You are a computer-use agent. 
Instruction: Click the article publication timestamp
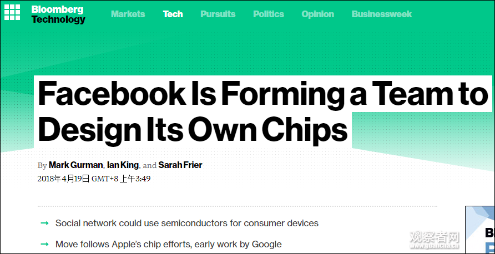[x=94, y=179]
